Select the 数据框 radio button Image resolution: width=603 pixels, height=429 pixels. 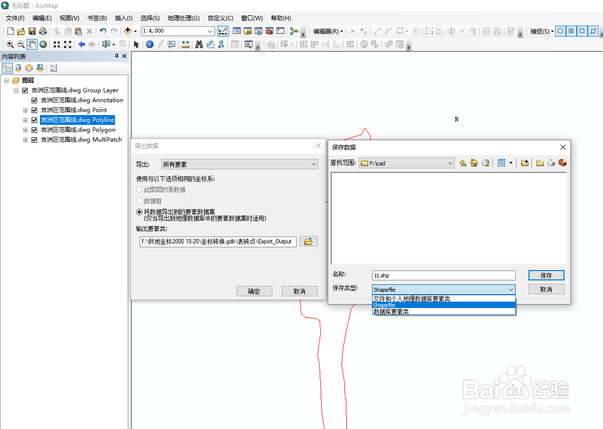pyautogui.click(x=140, y=201)
